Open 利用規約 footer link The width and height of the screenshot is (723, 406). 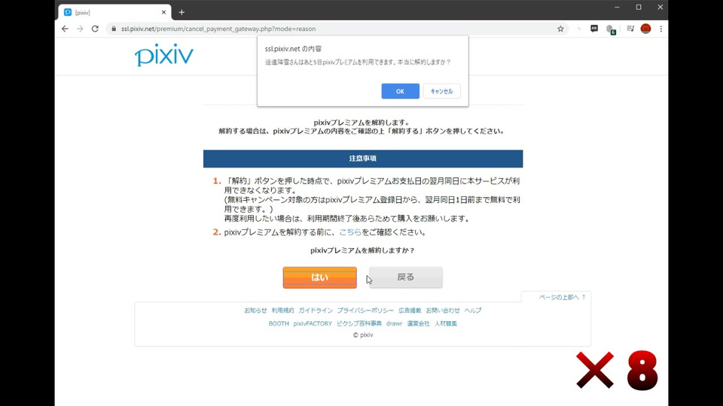point(282,311)
